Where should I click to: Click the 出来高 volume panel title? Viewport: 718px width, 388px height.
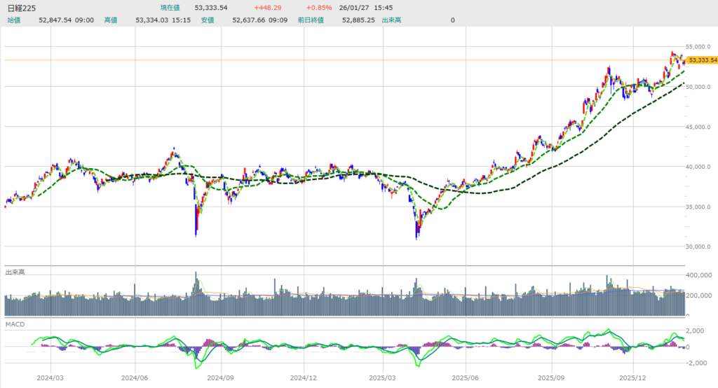15,271
